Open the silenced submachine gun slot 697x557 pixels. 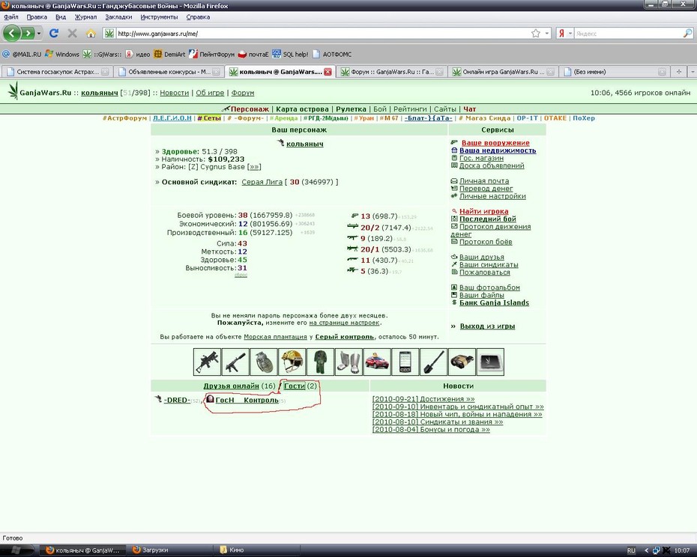tap(235, 362)
